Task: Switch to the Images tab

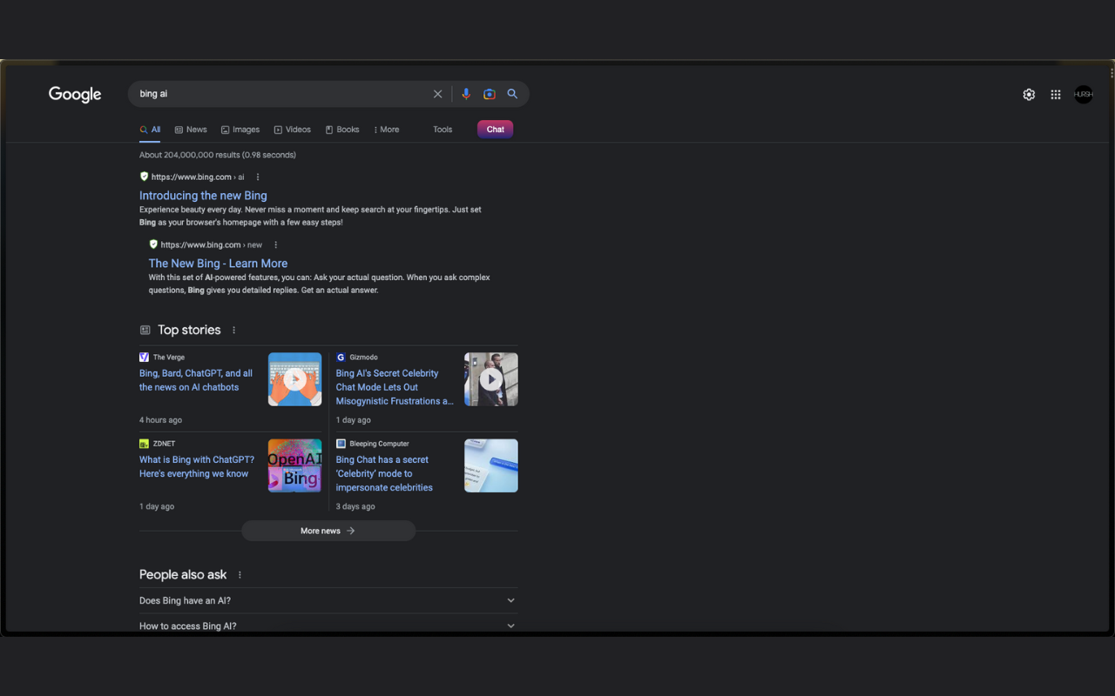Action: coord(240,130)
